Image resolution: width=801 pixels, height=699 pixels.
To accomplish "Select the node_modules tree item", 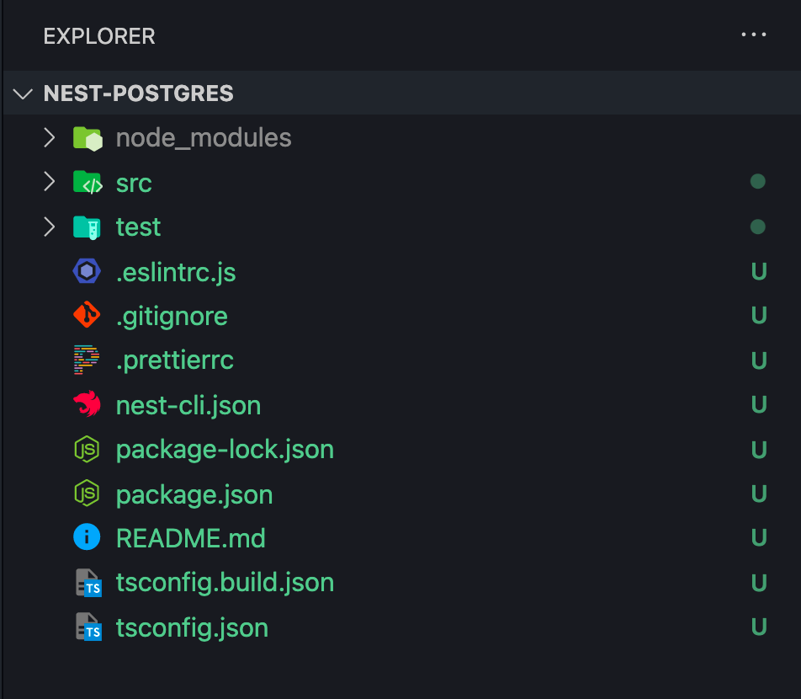I will [x=203, y=137].
